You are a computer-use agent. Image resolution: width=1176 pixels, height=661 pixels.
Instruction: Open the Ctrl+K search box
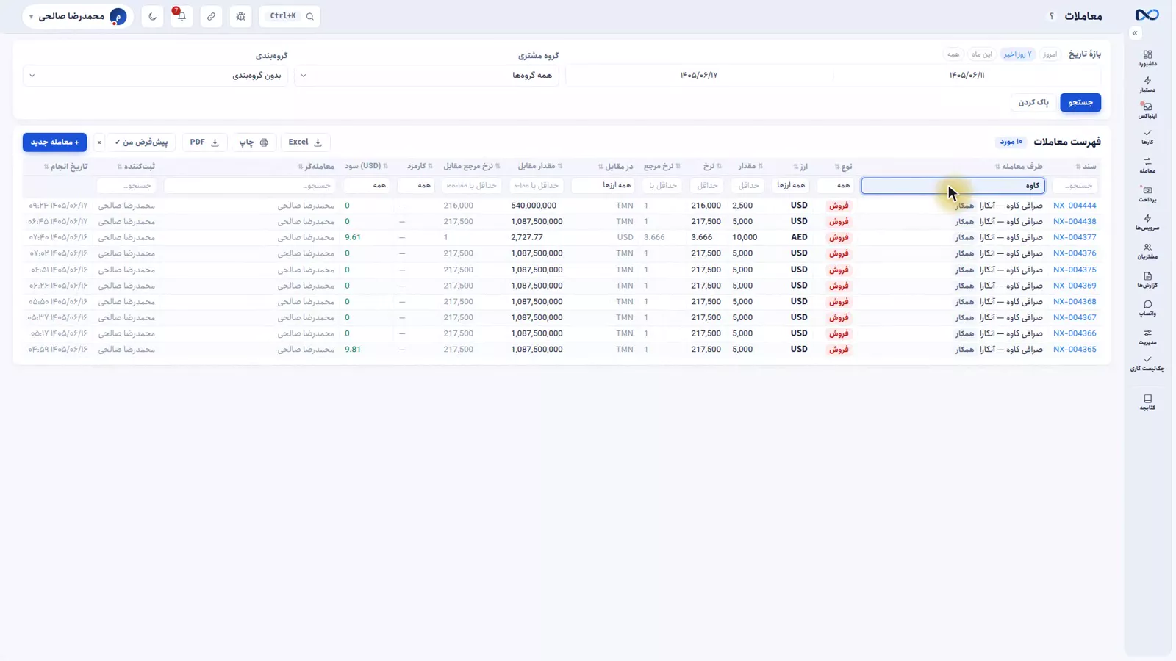(290, 16)
